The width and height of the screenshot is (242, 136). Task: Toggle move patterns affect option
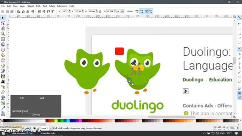point(151,11)
